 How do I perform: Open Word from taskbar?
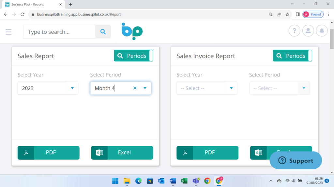(x=173, y=181)
